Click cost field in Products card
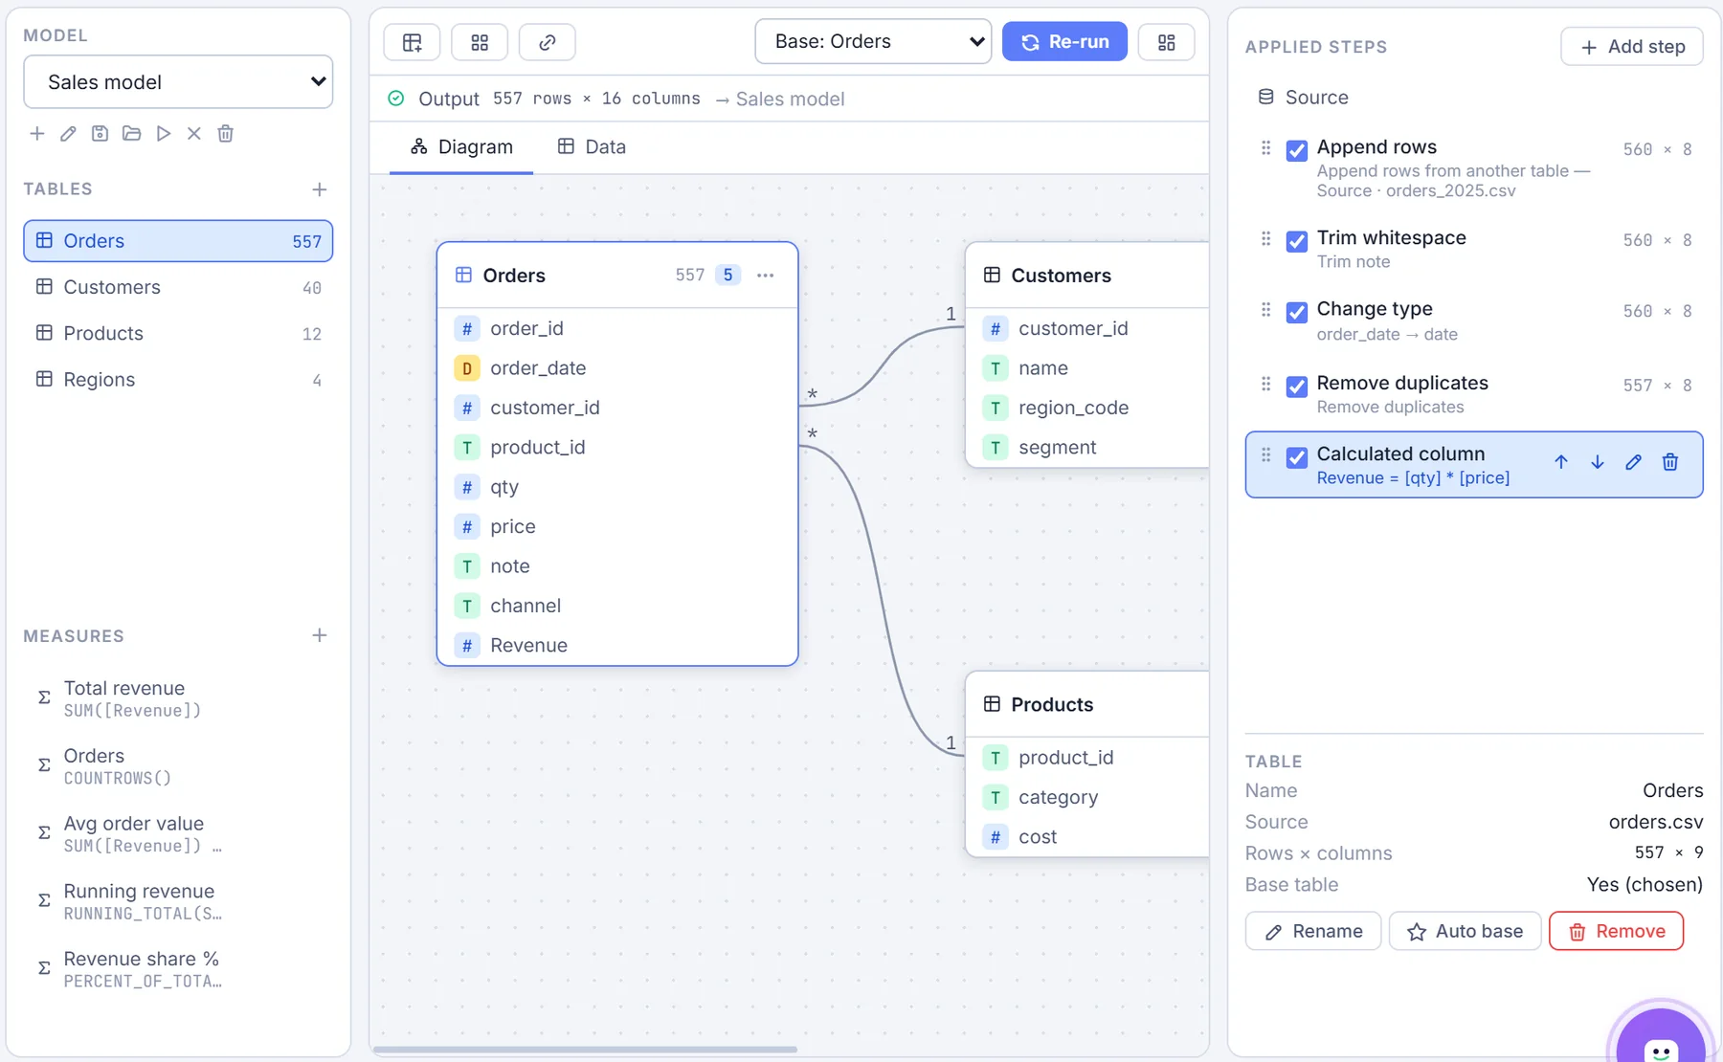1723x1062 pixels. [1087, 837]
